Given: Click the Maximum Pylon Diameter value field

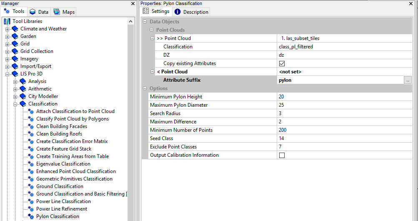Looking at the screenshot, I should 345,105.
